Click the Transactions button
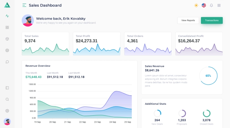This screenshot has width=230, height=128. point(212,21)
